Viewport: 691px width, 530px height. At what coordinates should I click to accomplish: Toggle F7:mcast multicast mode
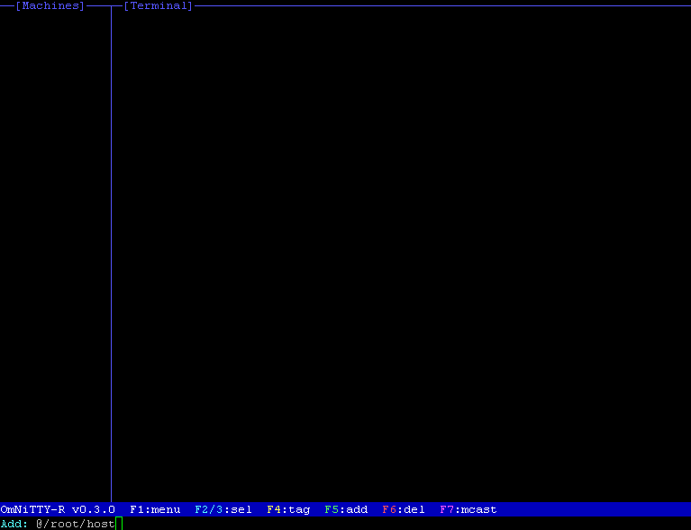(x=468, y=509)
